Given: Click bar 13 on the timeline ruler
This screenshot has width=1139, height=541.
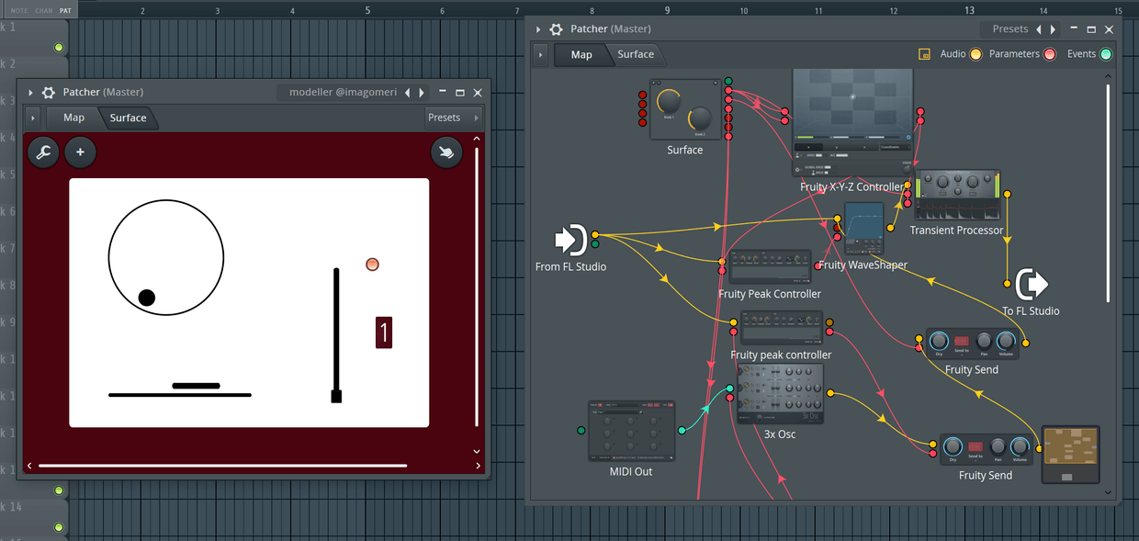Looking at the screenshot, I should [969, 10].
